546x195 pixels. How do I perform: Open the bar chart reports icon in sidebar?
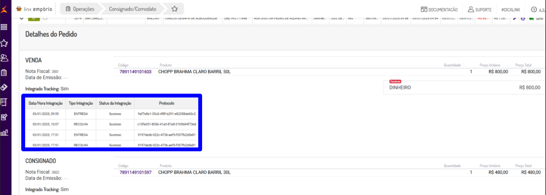click(x=5, y=133)
